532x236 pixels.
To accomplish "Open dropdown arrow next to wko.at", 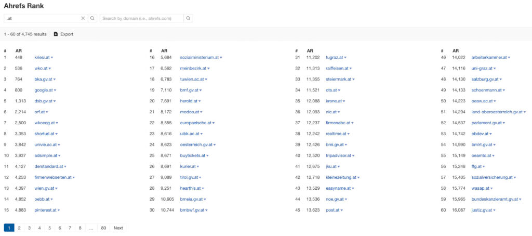I will point(50,69).
